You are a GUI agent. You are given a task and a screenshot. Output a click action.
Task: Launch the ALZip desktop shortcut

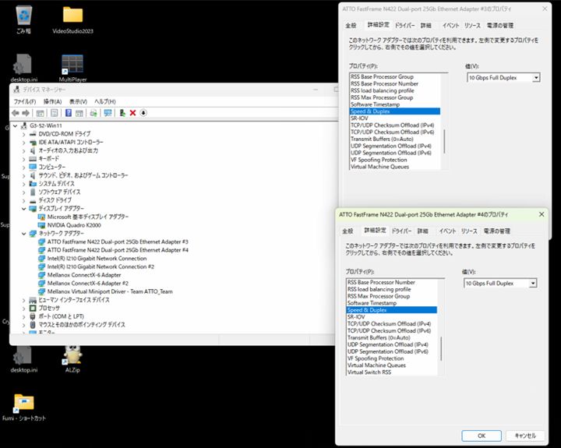pos(72,356)
